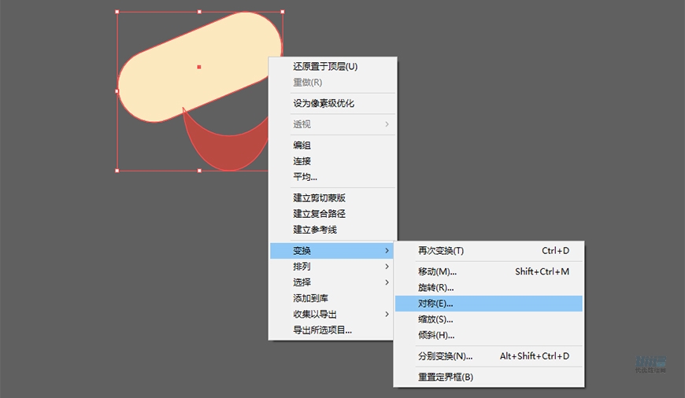Click 还原置于顶层(U) undo entry
685x398 pixels.
325,67
